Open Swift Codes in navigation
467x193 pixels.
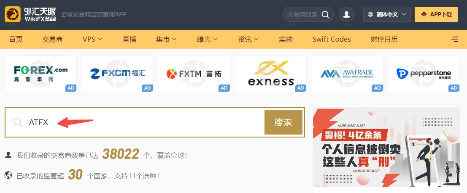pos(332,39)
